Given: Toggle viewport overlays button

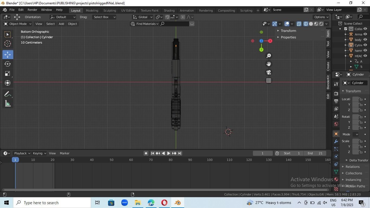Looking at the screenshot, I should [x=287, y=24].
